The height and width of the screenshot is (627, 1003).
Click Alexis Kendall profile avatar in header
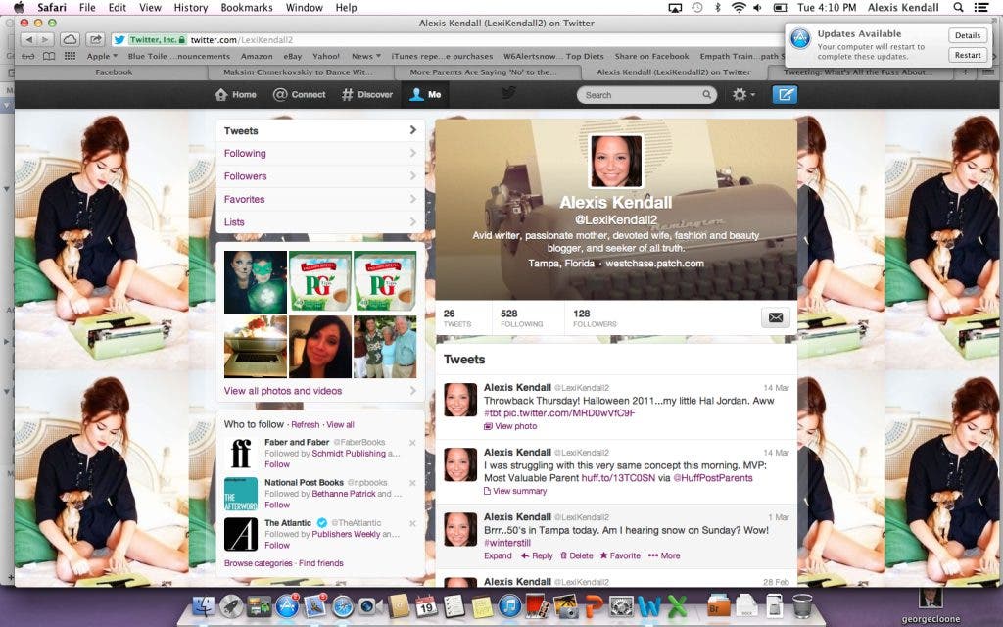click(x=616, y=162)
